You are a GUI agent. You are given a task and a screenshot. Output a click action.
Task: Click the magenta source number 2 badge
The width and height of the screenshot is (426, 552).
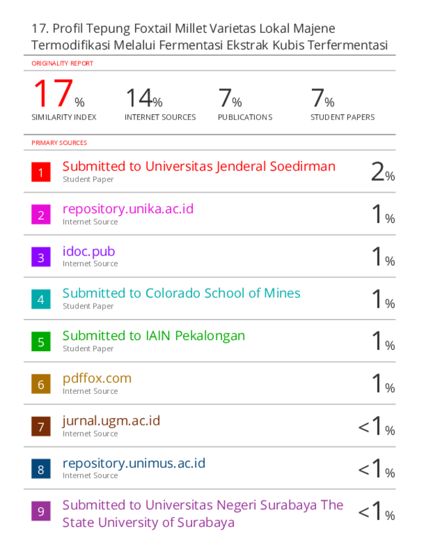pos(41,215)
